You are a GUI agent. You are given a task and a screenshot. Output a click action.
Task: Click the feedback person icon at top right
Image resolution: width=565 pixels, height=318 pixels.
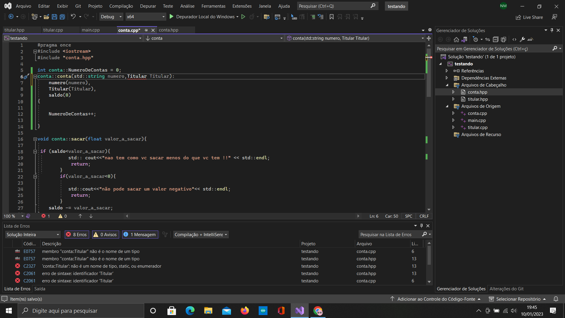tap(554, 17)
